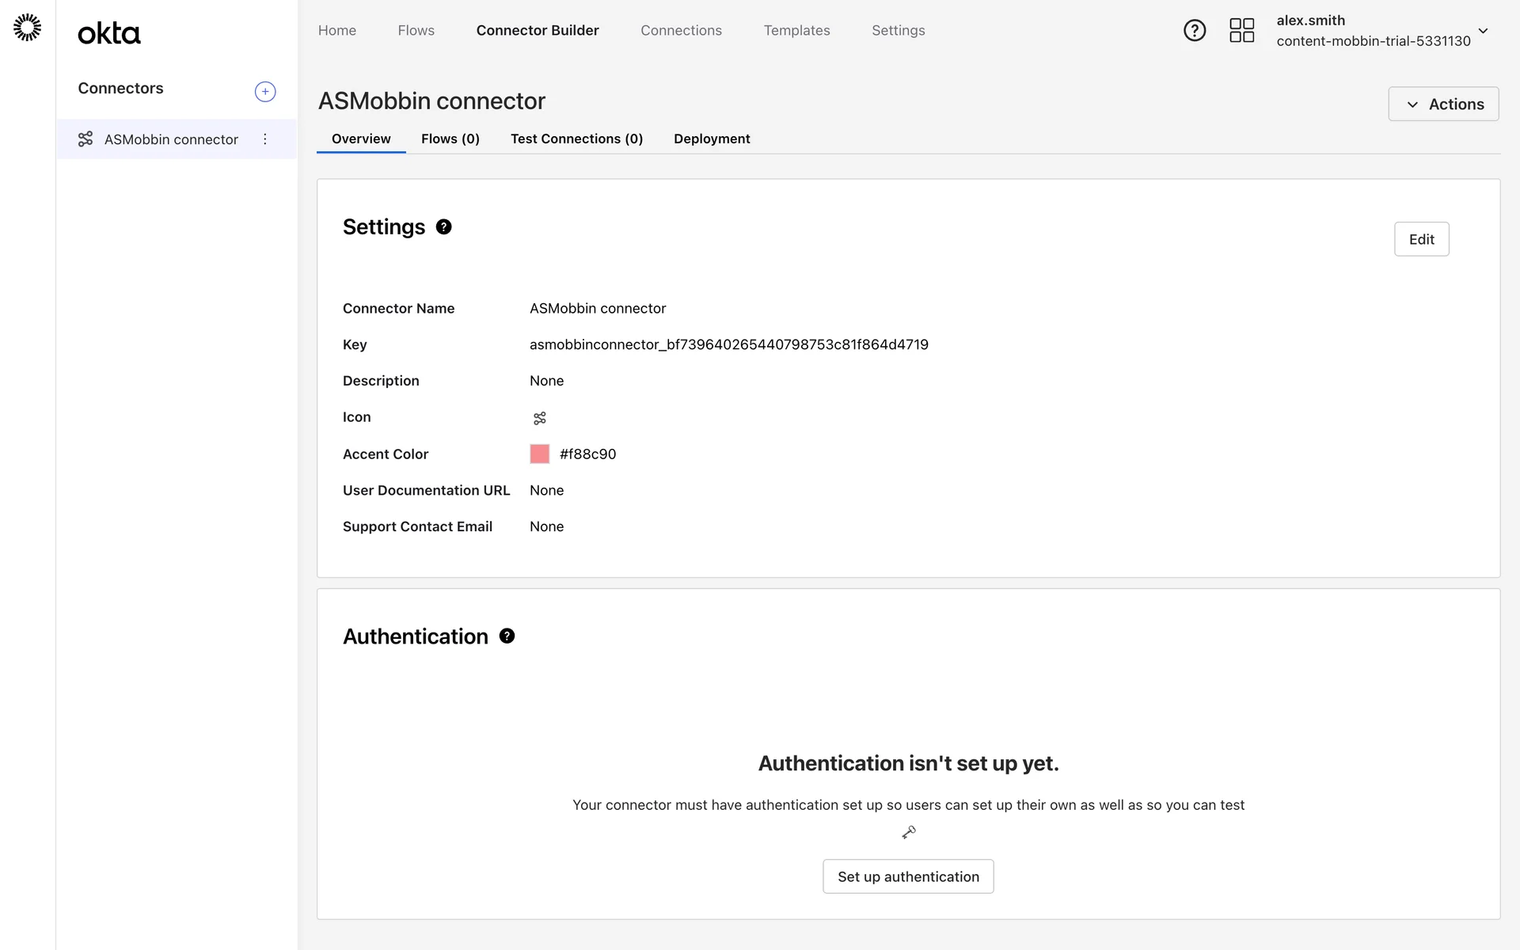Click the Edit settings button
Screen dimensions: 1520x950
click(x=1421, y=240)
